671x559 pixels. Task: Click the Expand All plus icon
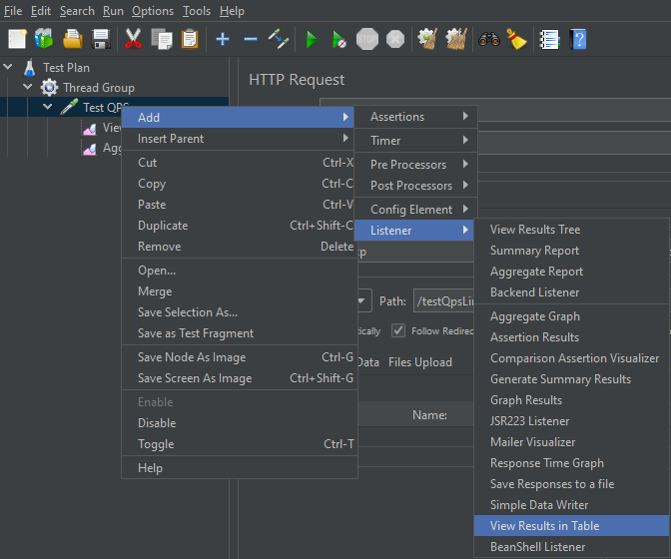[223, 39]
